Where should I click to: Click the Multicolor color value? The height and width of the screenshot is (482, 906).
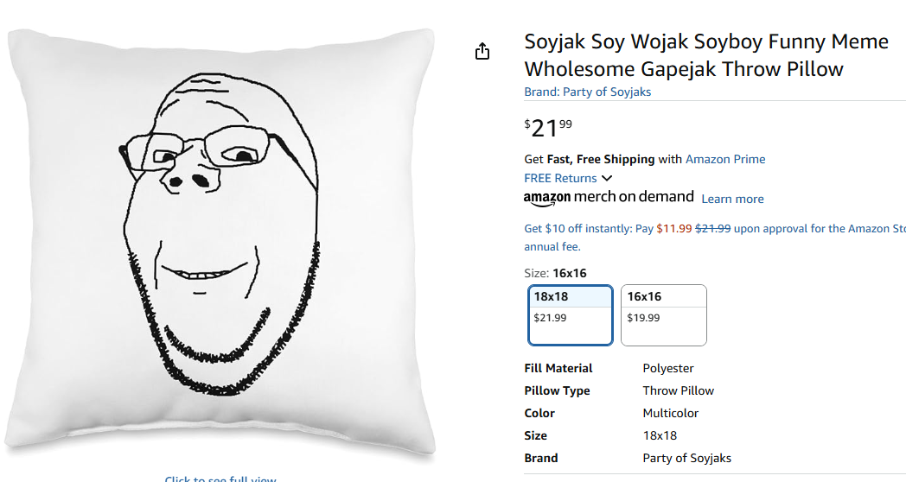[670, 413]
